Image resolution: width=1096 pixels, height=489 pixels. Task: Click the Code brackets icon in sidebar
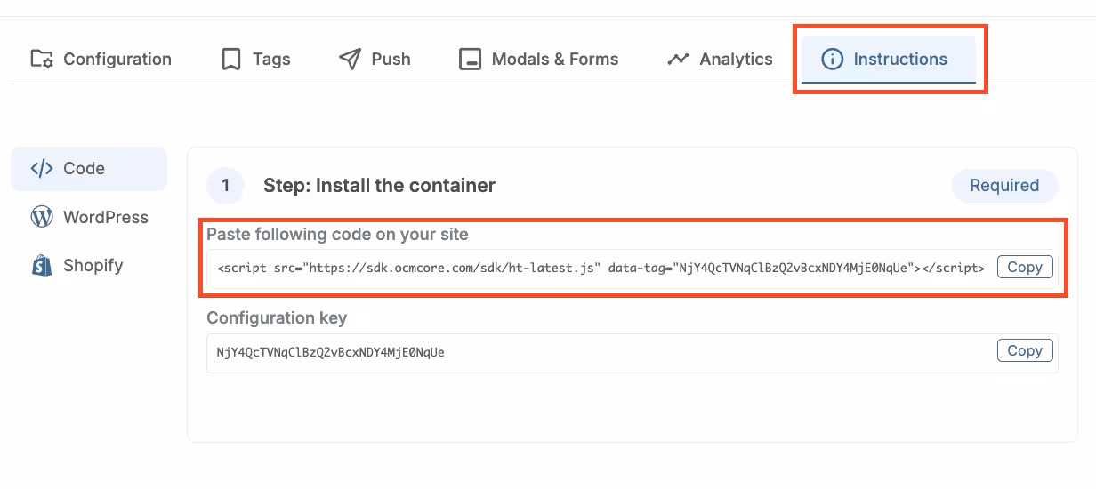point(42,169)
